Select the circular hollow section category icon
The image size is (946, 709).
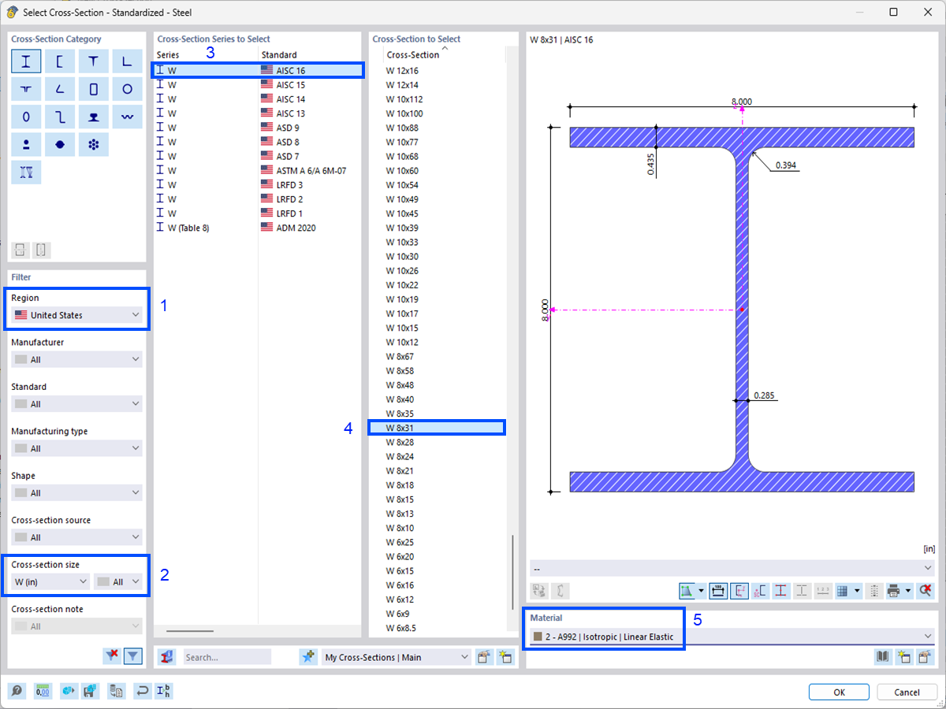click(127, 89)
